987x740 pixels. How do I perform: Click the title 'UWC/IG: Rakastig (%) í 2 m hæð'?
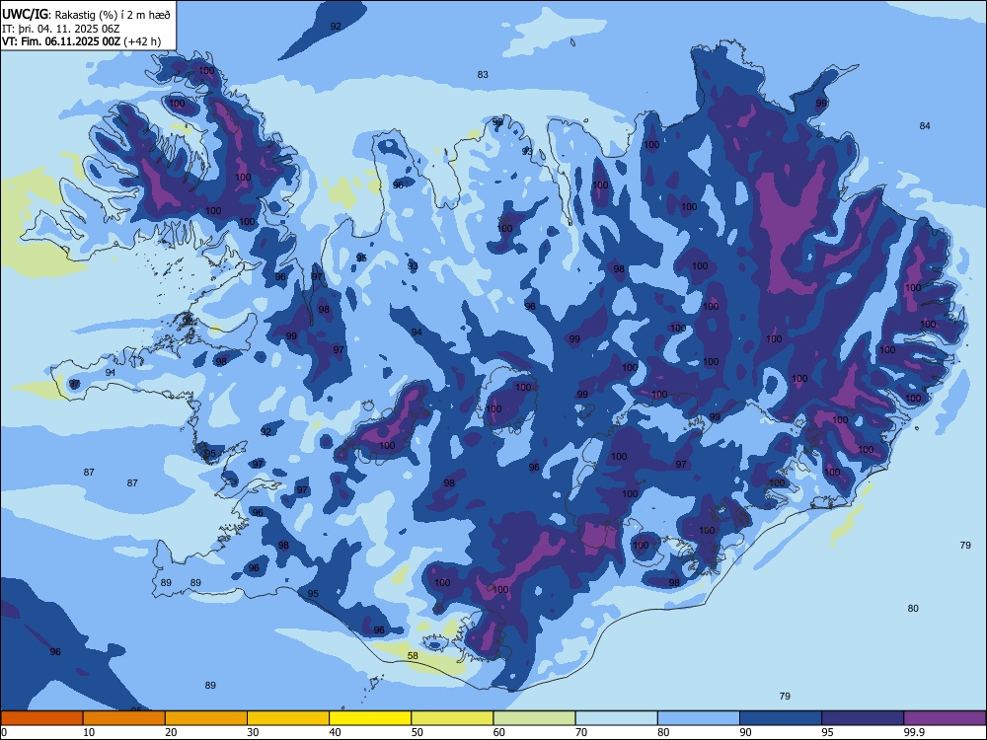click(86, 14)
